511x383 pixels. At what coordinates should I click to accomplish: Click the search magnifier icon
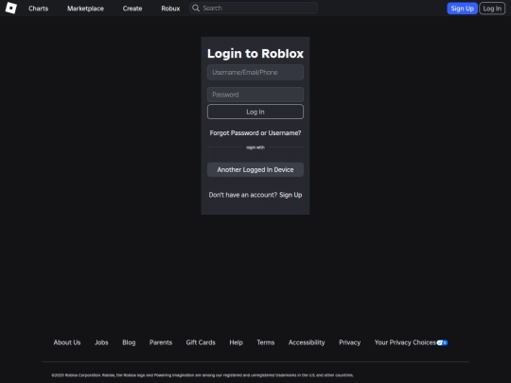pyautogui.click(x=196, y=9)
